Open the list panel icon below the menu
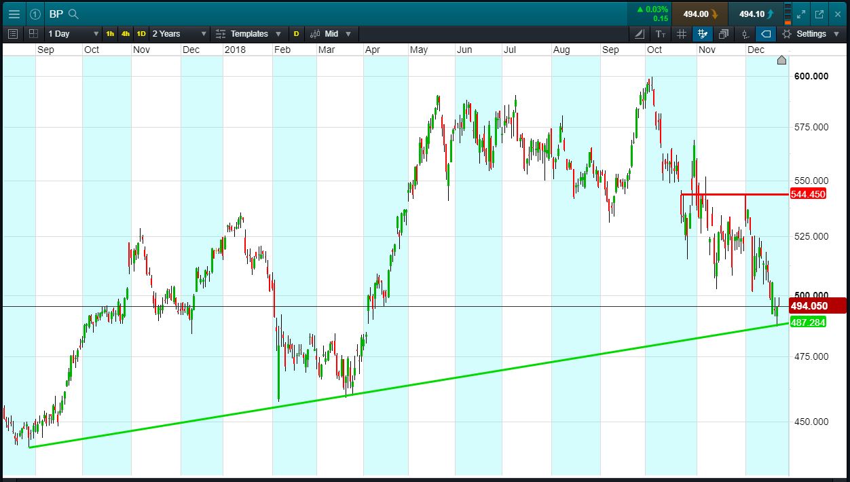Screen dimensions: 850x482 coord(13,33)
